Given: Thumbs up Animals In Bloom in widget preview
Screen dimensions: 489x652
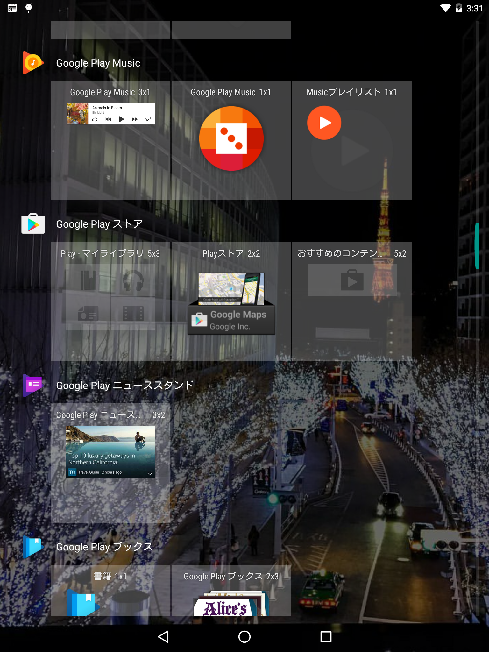Looking at the screenshot, I should pyautogui.click(x=95, y=119).
